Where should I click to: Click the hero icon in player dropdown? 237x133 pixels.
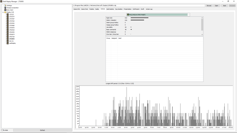coord(128,15)
